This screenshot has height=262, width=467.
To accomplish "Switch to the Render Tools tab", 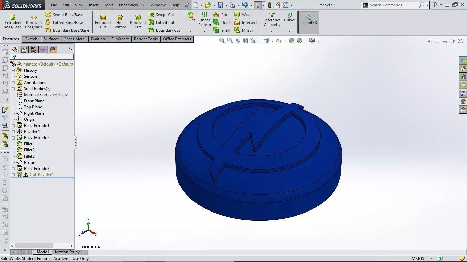I will [x=146, y=39].
